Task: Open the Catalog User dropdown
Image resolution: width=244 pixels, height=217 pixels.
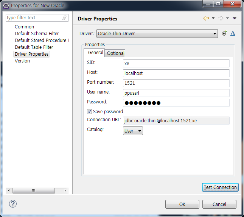Action: 133,131
